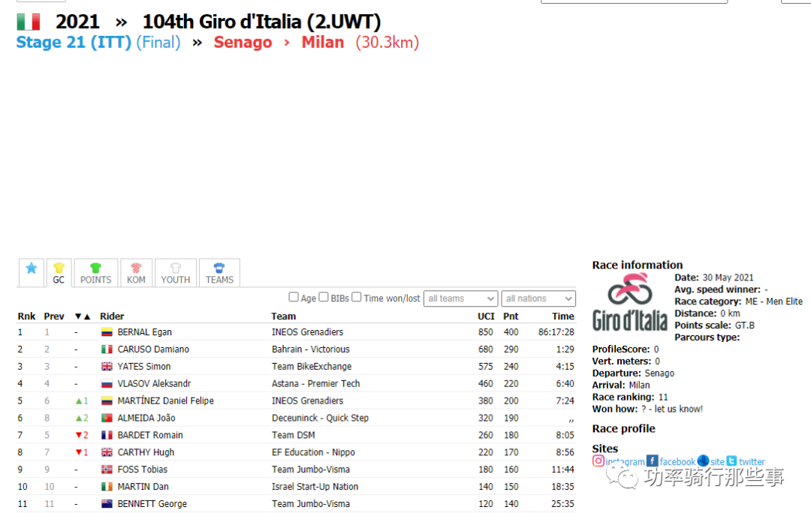This screenshot has width=811, height=513.
Task: Toggle the Time won/lost checkbox
Action: tap(357, 297)
